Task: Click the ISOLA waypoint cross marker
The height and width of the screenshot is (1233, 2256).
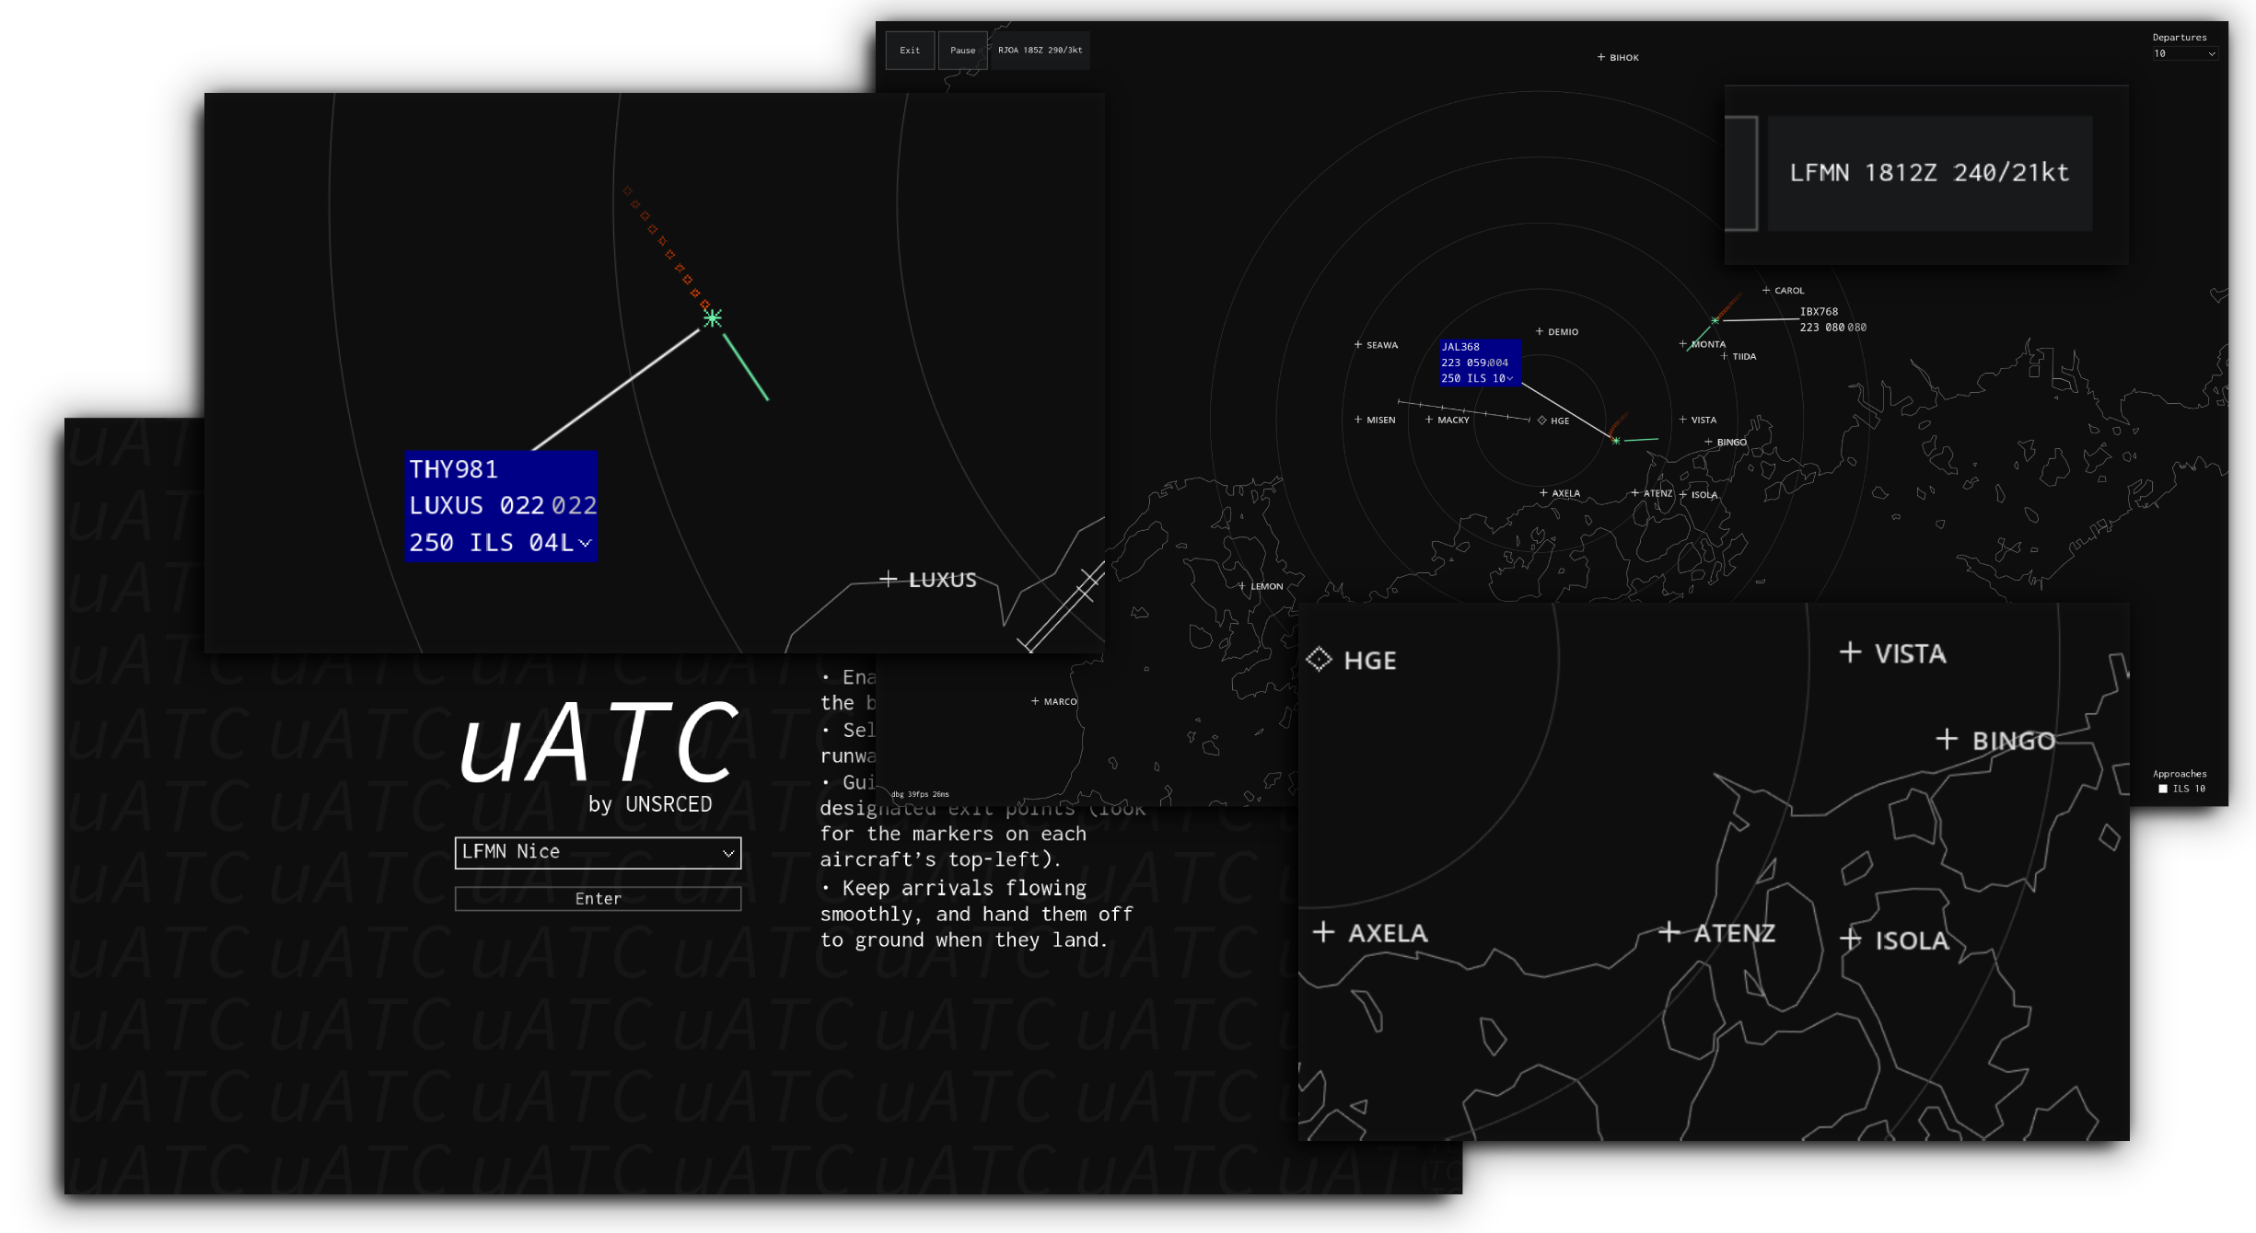Action: tap(1850, 939)
